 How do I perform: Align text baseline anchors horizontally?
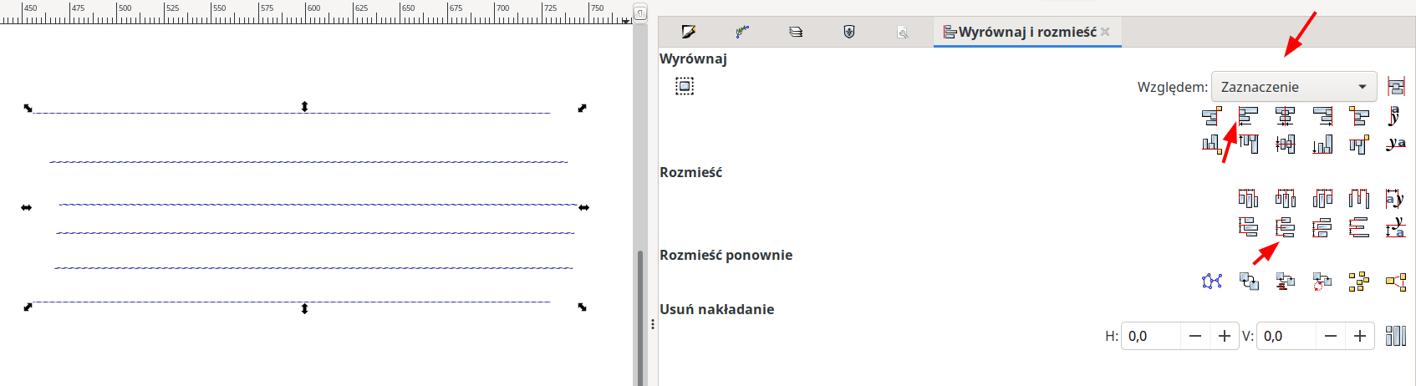[1394, 116]
